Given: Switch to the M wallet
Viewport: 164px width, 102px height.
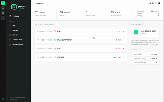Looking at the screenshot, I should 3,13.
